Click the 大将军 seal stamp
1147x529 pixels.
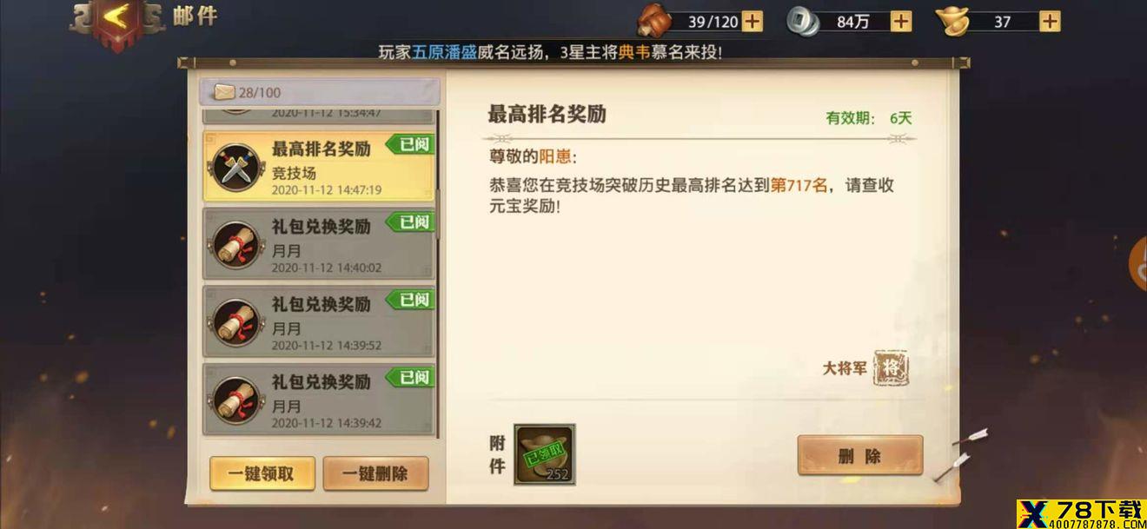[x=890, y=368]
